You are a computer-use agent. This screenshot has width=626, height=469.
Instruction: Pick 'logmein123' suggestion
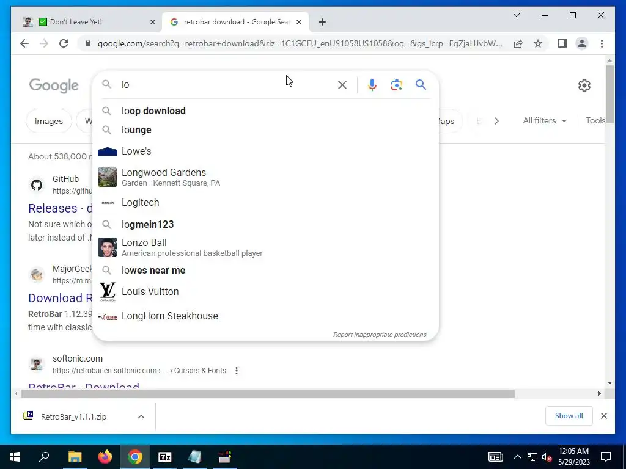click(x=265, y=224)
